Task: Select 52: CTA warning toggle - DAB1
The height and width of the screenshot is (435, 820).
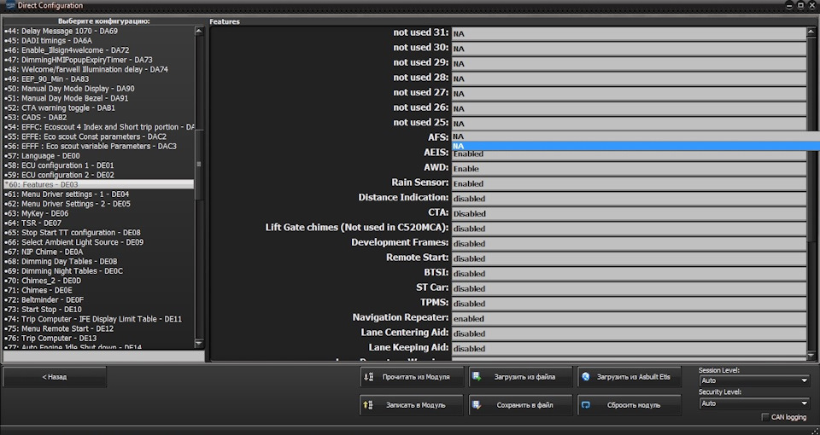Action: coord(99,107)
